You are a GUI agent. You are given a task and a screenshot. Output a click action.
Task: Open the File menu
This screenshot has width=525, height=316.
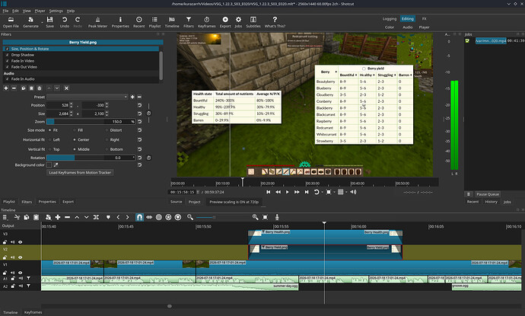[5, 11]
